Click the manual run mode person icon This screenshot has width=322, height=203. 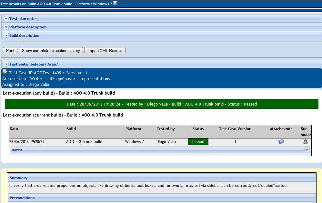point(305,142)
